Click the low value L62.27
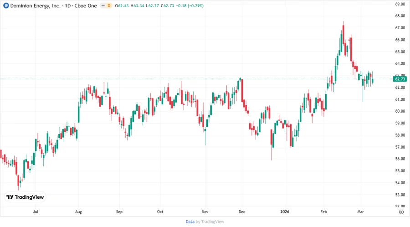The height and width of the screenshot is (227, 410). (152, 5)
